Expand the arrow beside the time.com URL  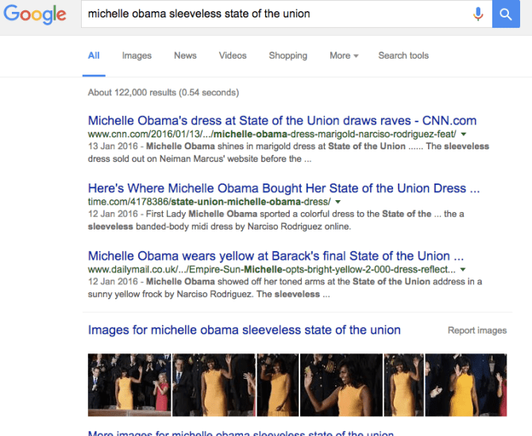[338, 203]
